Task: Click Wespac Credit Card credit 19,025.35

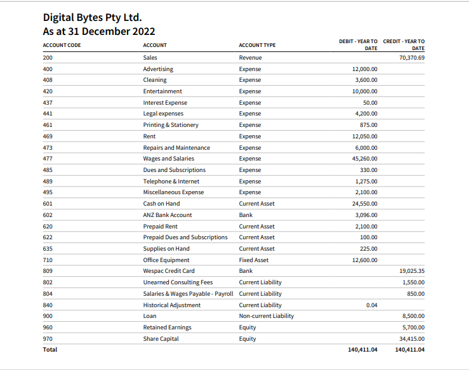Action: pyautogui.click(x=412, y=271)
